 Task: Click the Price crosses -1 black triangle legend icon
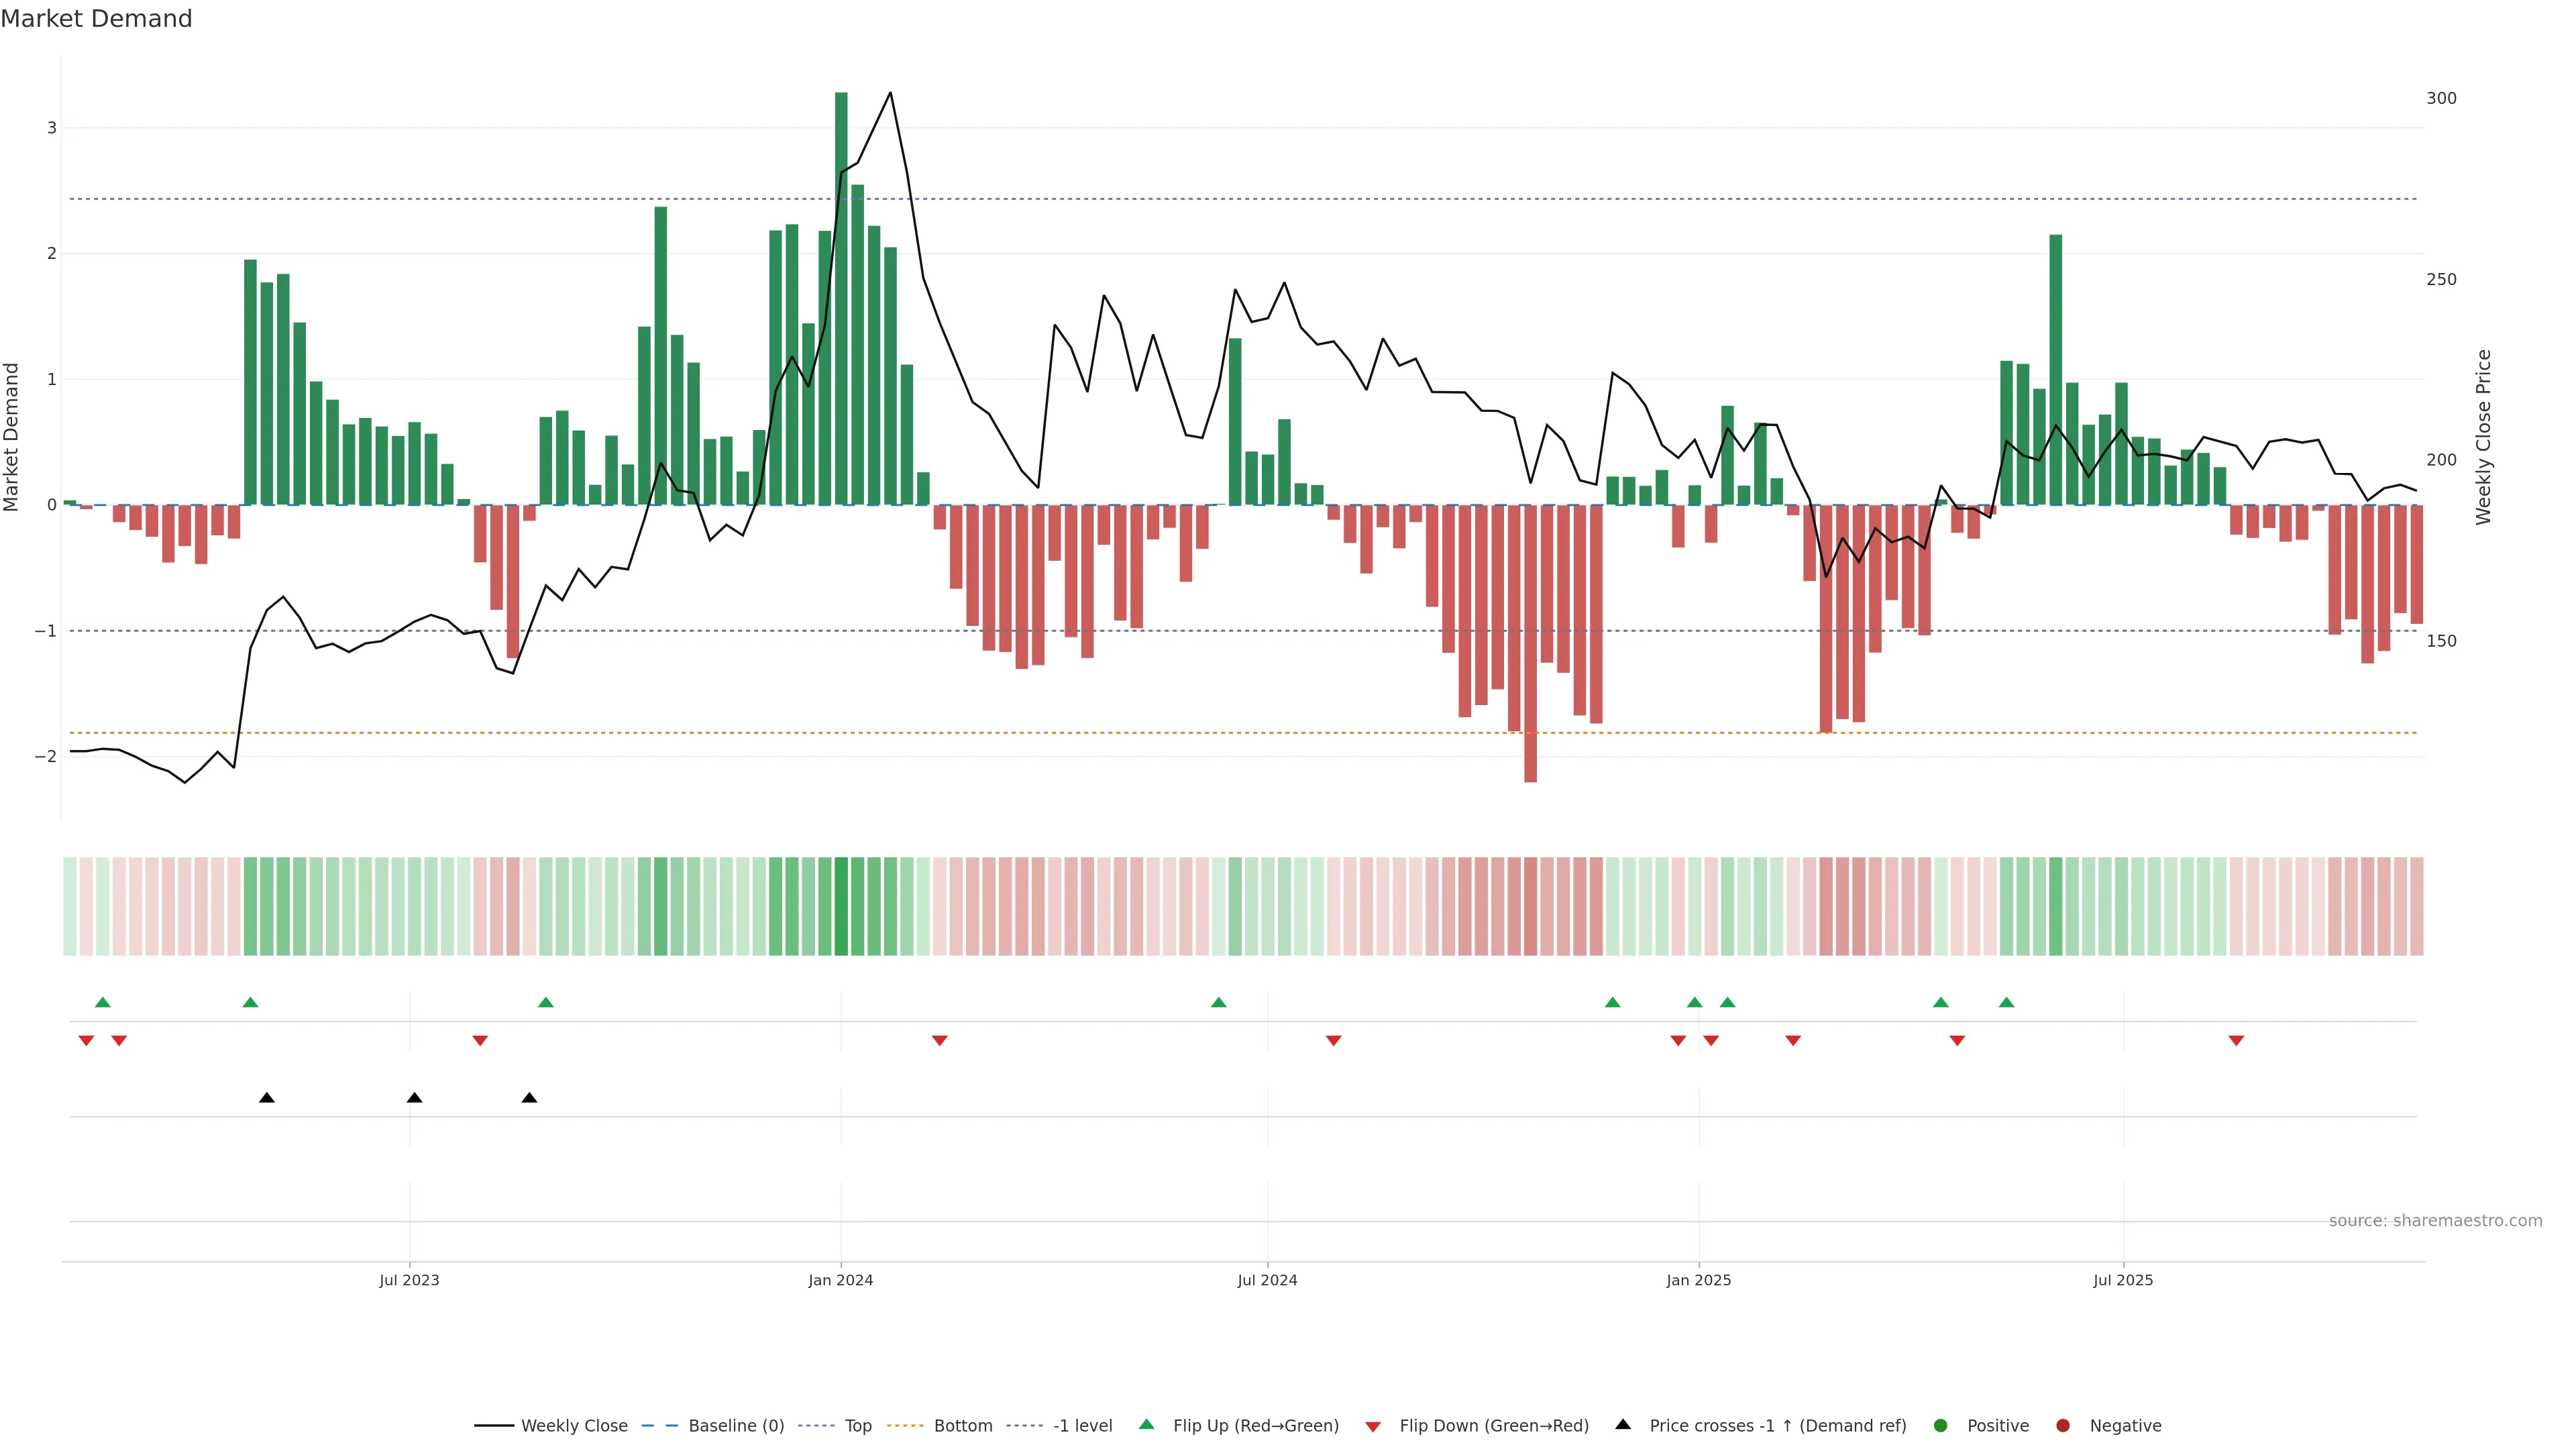coord(1623,1425)
